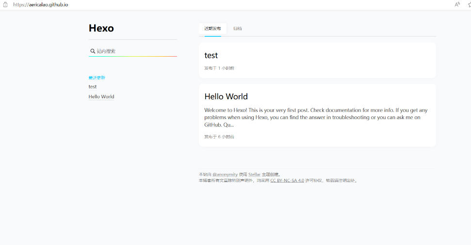
Task: Click the 最近更新 sidebar heading
Action: click(x=97, y=77)
